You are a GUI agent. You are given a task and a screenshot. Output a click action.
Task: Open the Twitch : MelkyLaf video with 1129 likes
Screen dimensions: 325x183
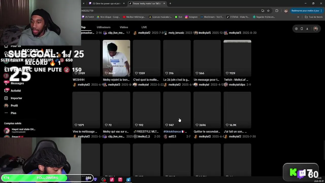click(237, 58)
